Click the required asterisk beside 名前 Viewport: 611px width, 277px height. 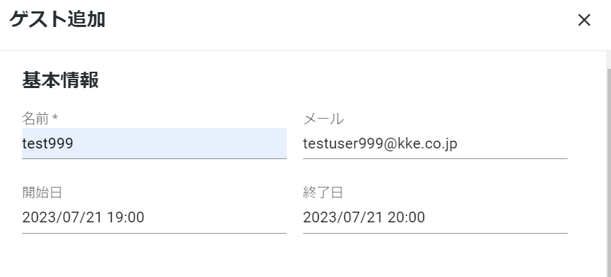pos(55,117)
